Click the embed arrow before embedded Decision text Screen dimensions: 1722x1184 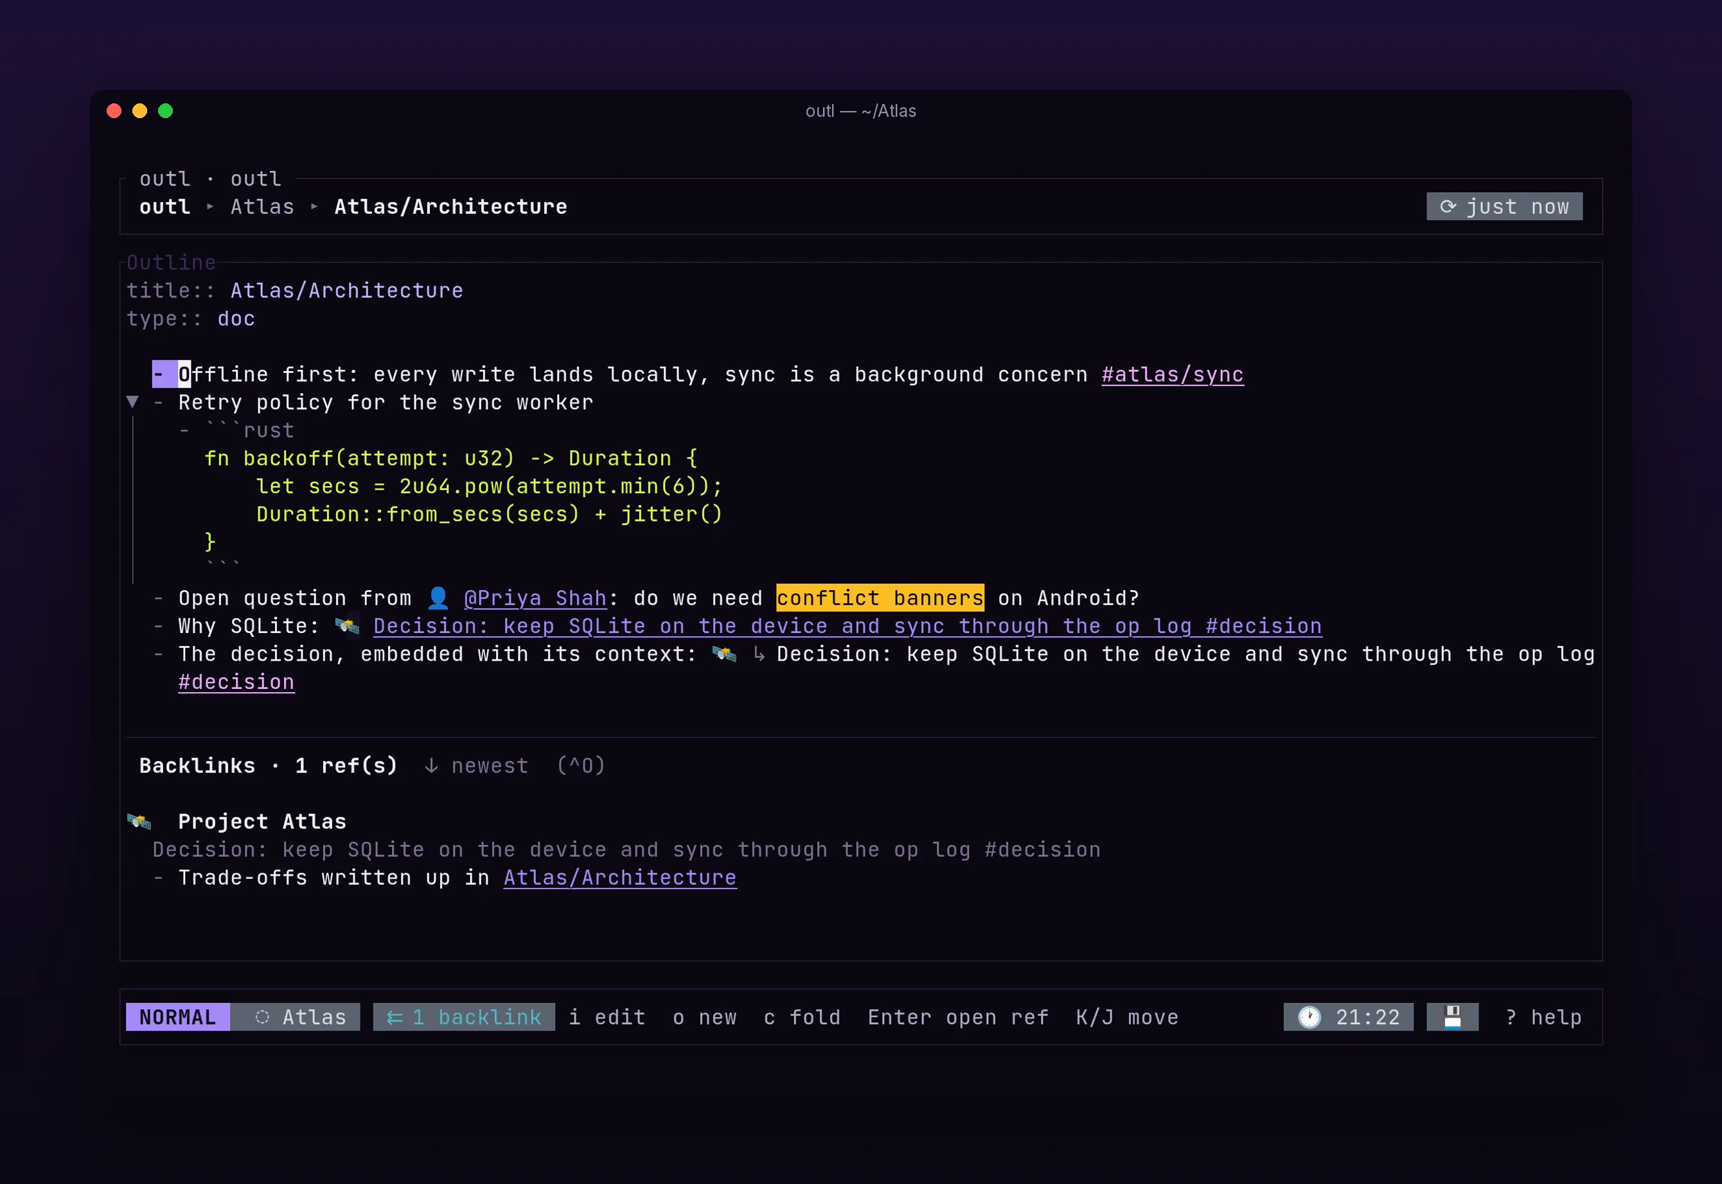tap(759, 654)
